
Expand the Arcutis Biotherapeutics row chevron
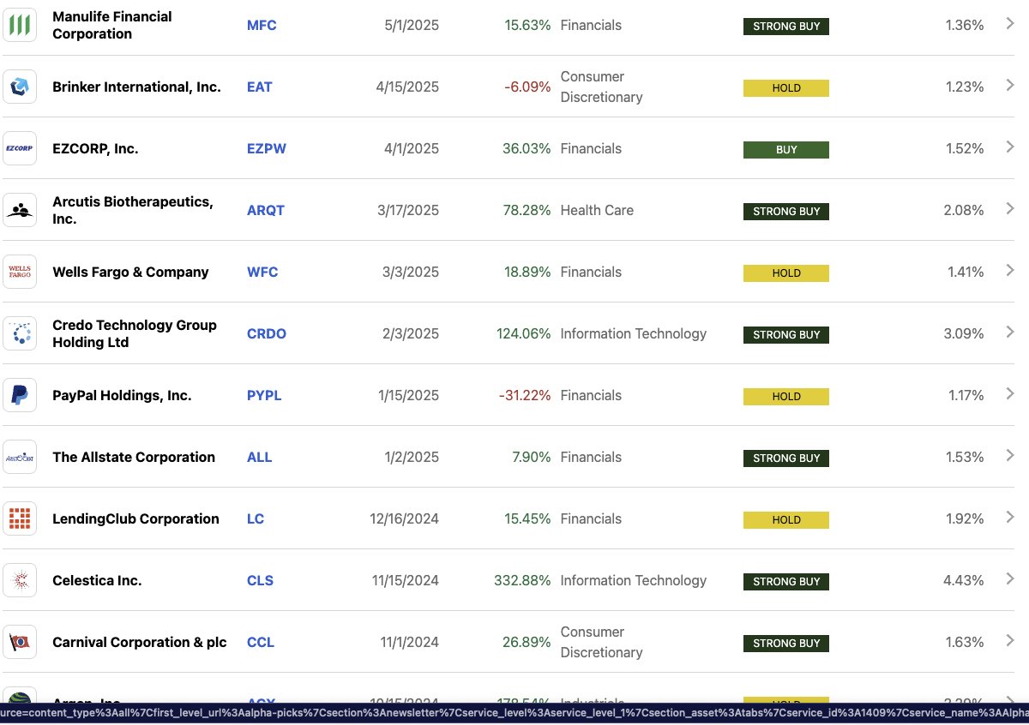coord(1010,209)
